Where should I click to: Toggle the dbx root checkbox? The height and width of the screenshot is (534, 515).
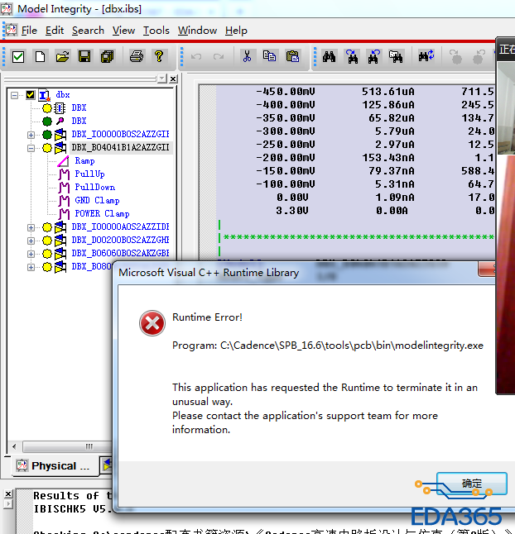(x=31, y=95)
